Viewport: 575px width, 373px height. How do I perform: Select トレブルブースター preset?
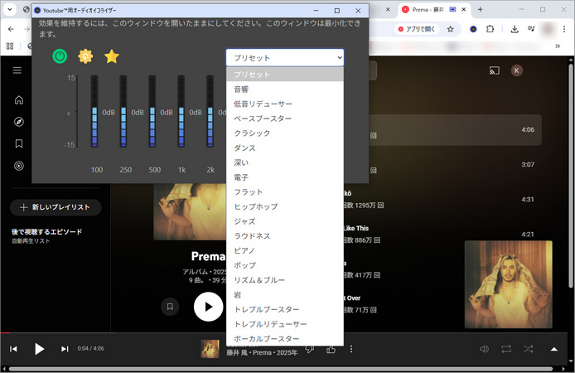[x=285, y=309]
